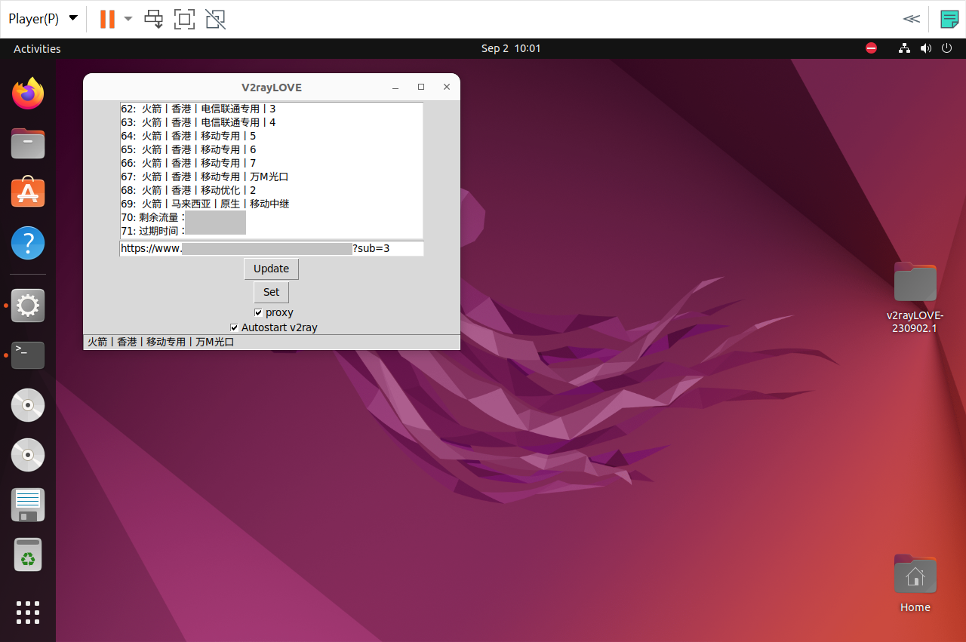
Task: Disable the do-not-disturb indicator
Action: click(x=871, y=48)
